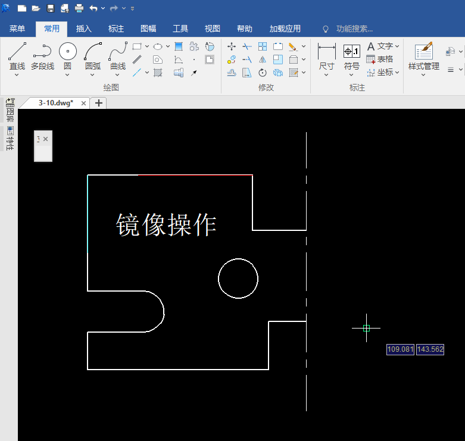Switch to the 图幅 ribbon tab
The image size is (465, 441).
[x=148, y=29]
